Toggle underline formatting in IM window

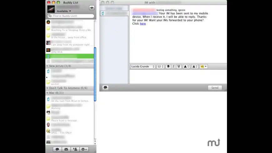pos(179,67)
